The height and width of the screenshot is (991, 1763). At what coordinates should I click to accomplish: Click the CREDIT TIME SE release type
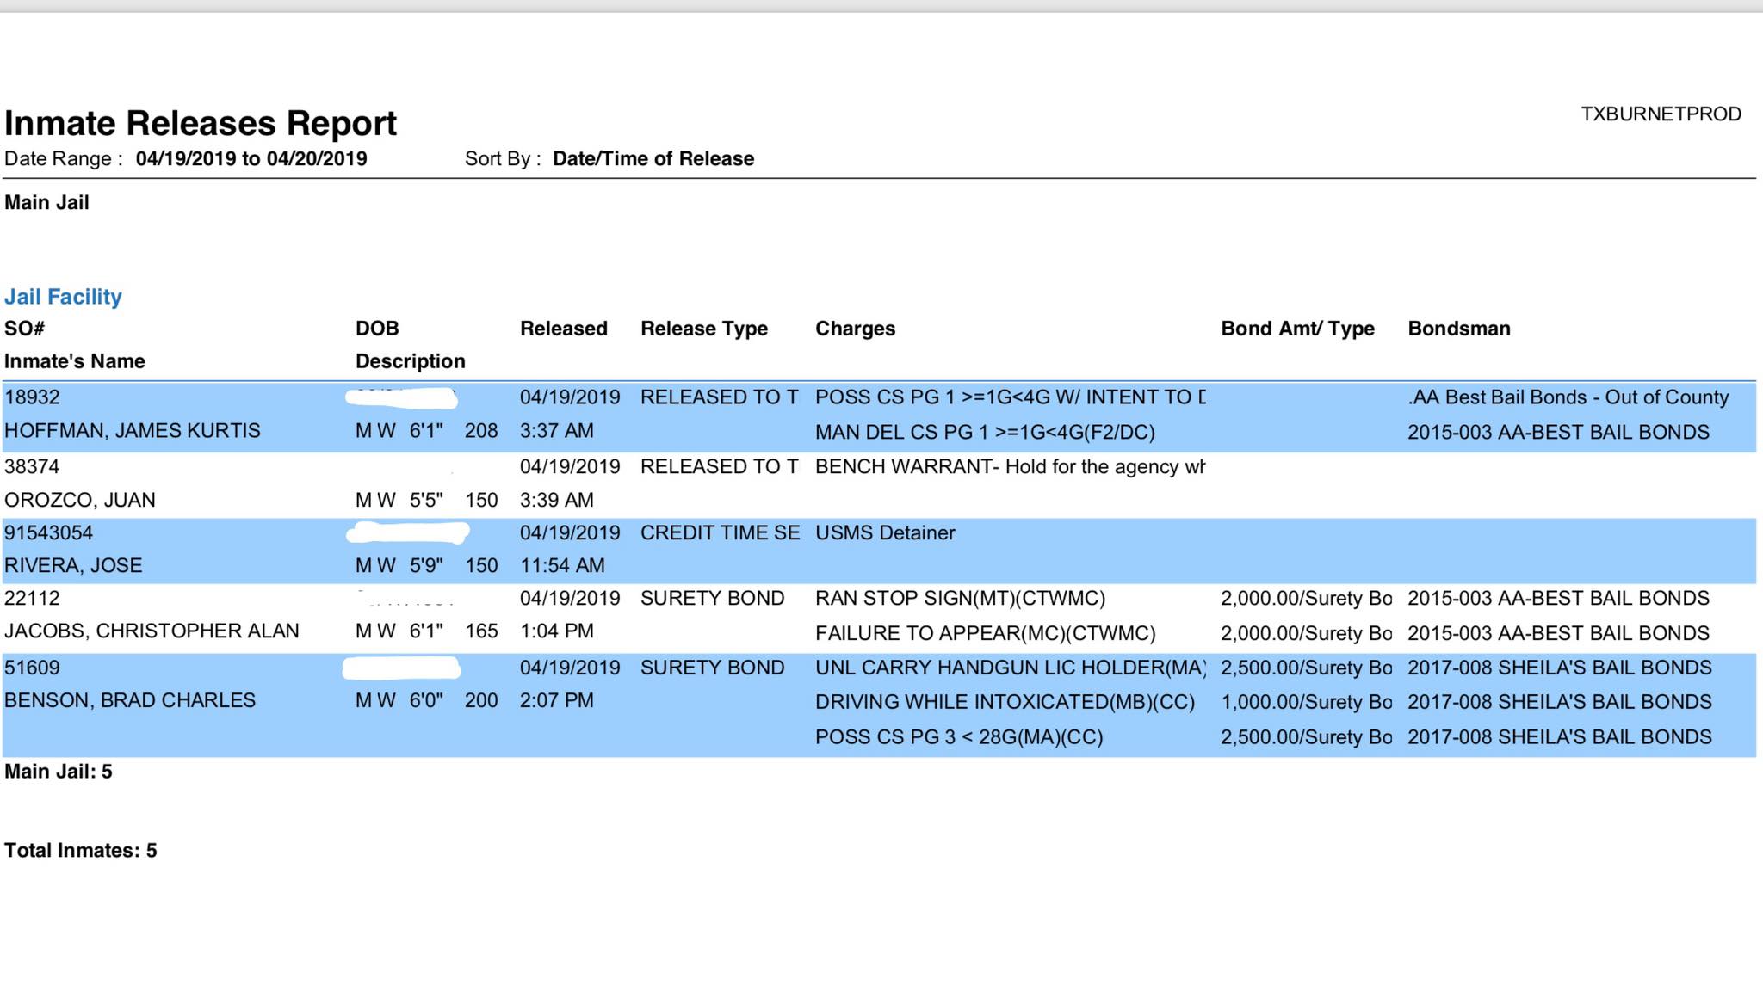(721, 532)
